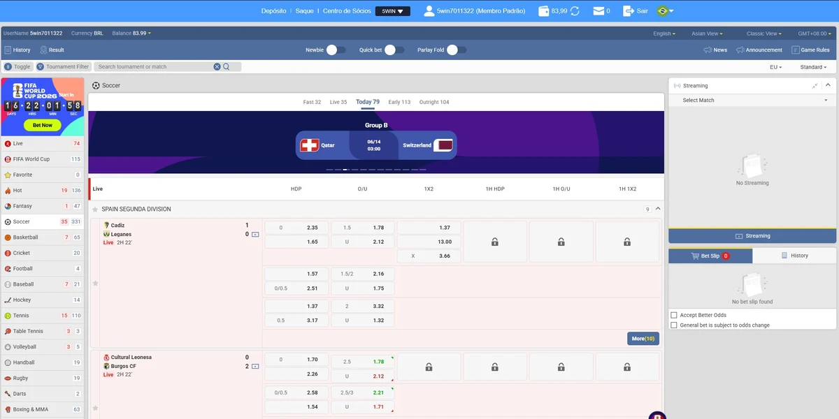The image size is (839, 419).
Task: Open Fantasy sports category
Action: click(x=42, y=206)
